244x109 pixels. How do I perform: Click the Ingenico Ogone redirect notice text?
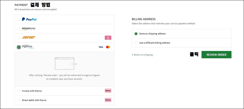[x=64, y=77]
